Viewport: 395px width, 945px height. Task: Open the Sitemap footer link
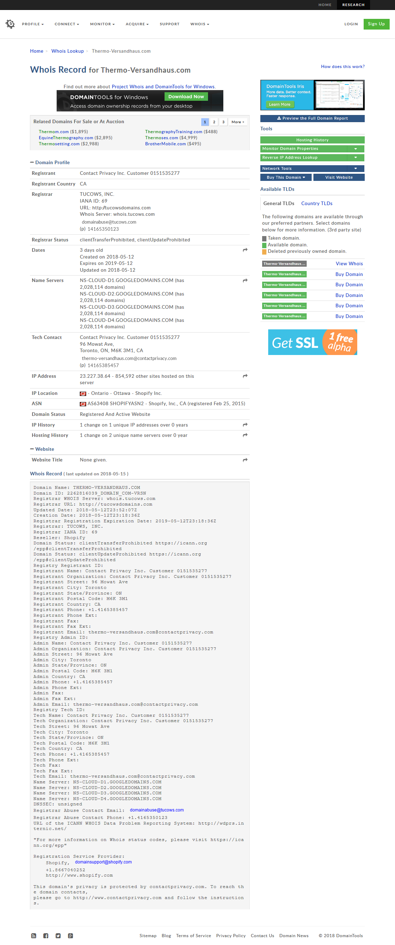coord(148,936)
